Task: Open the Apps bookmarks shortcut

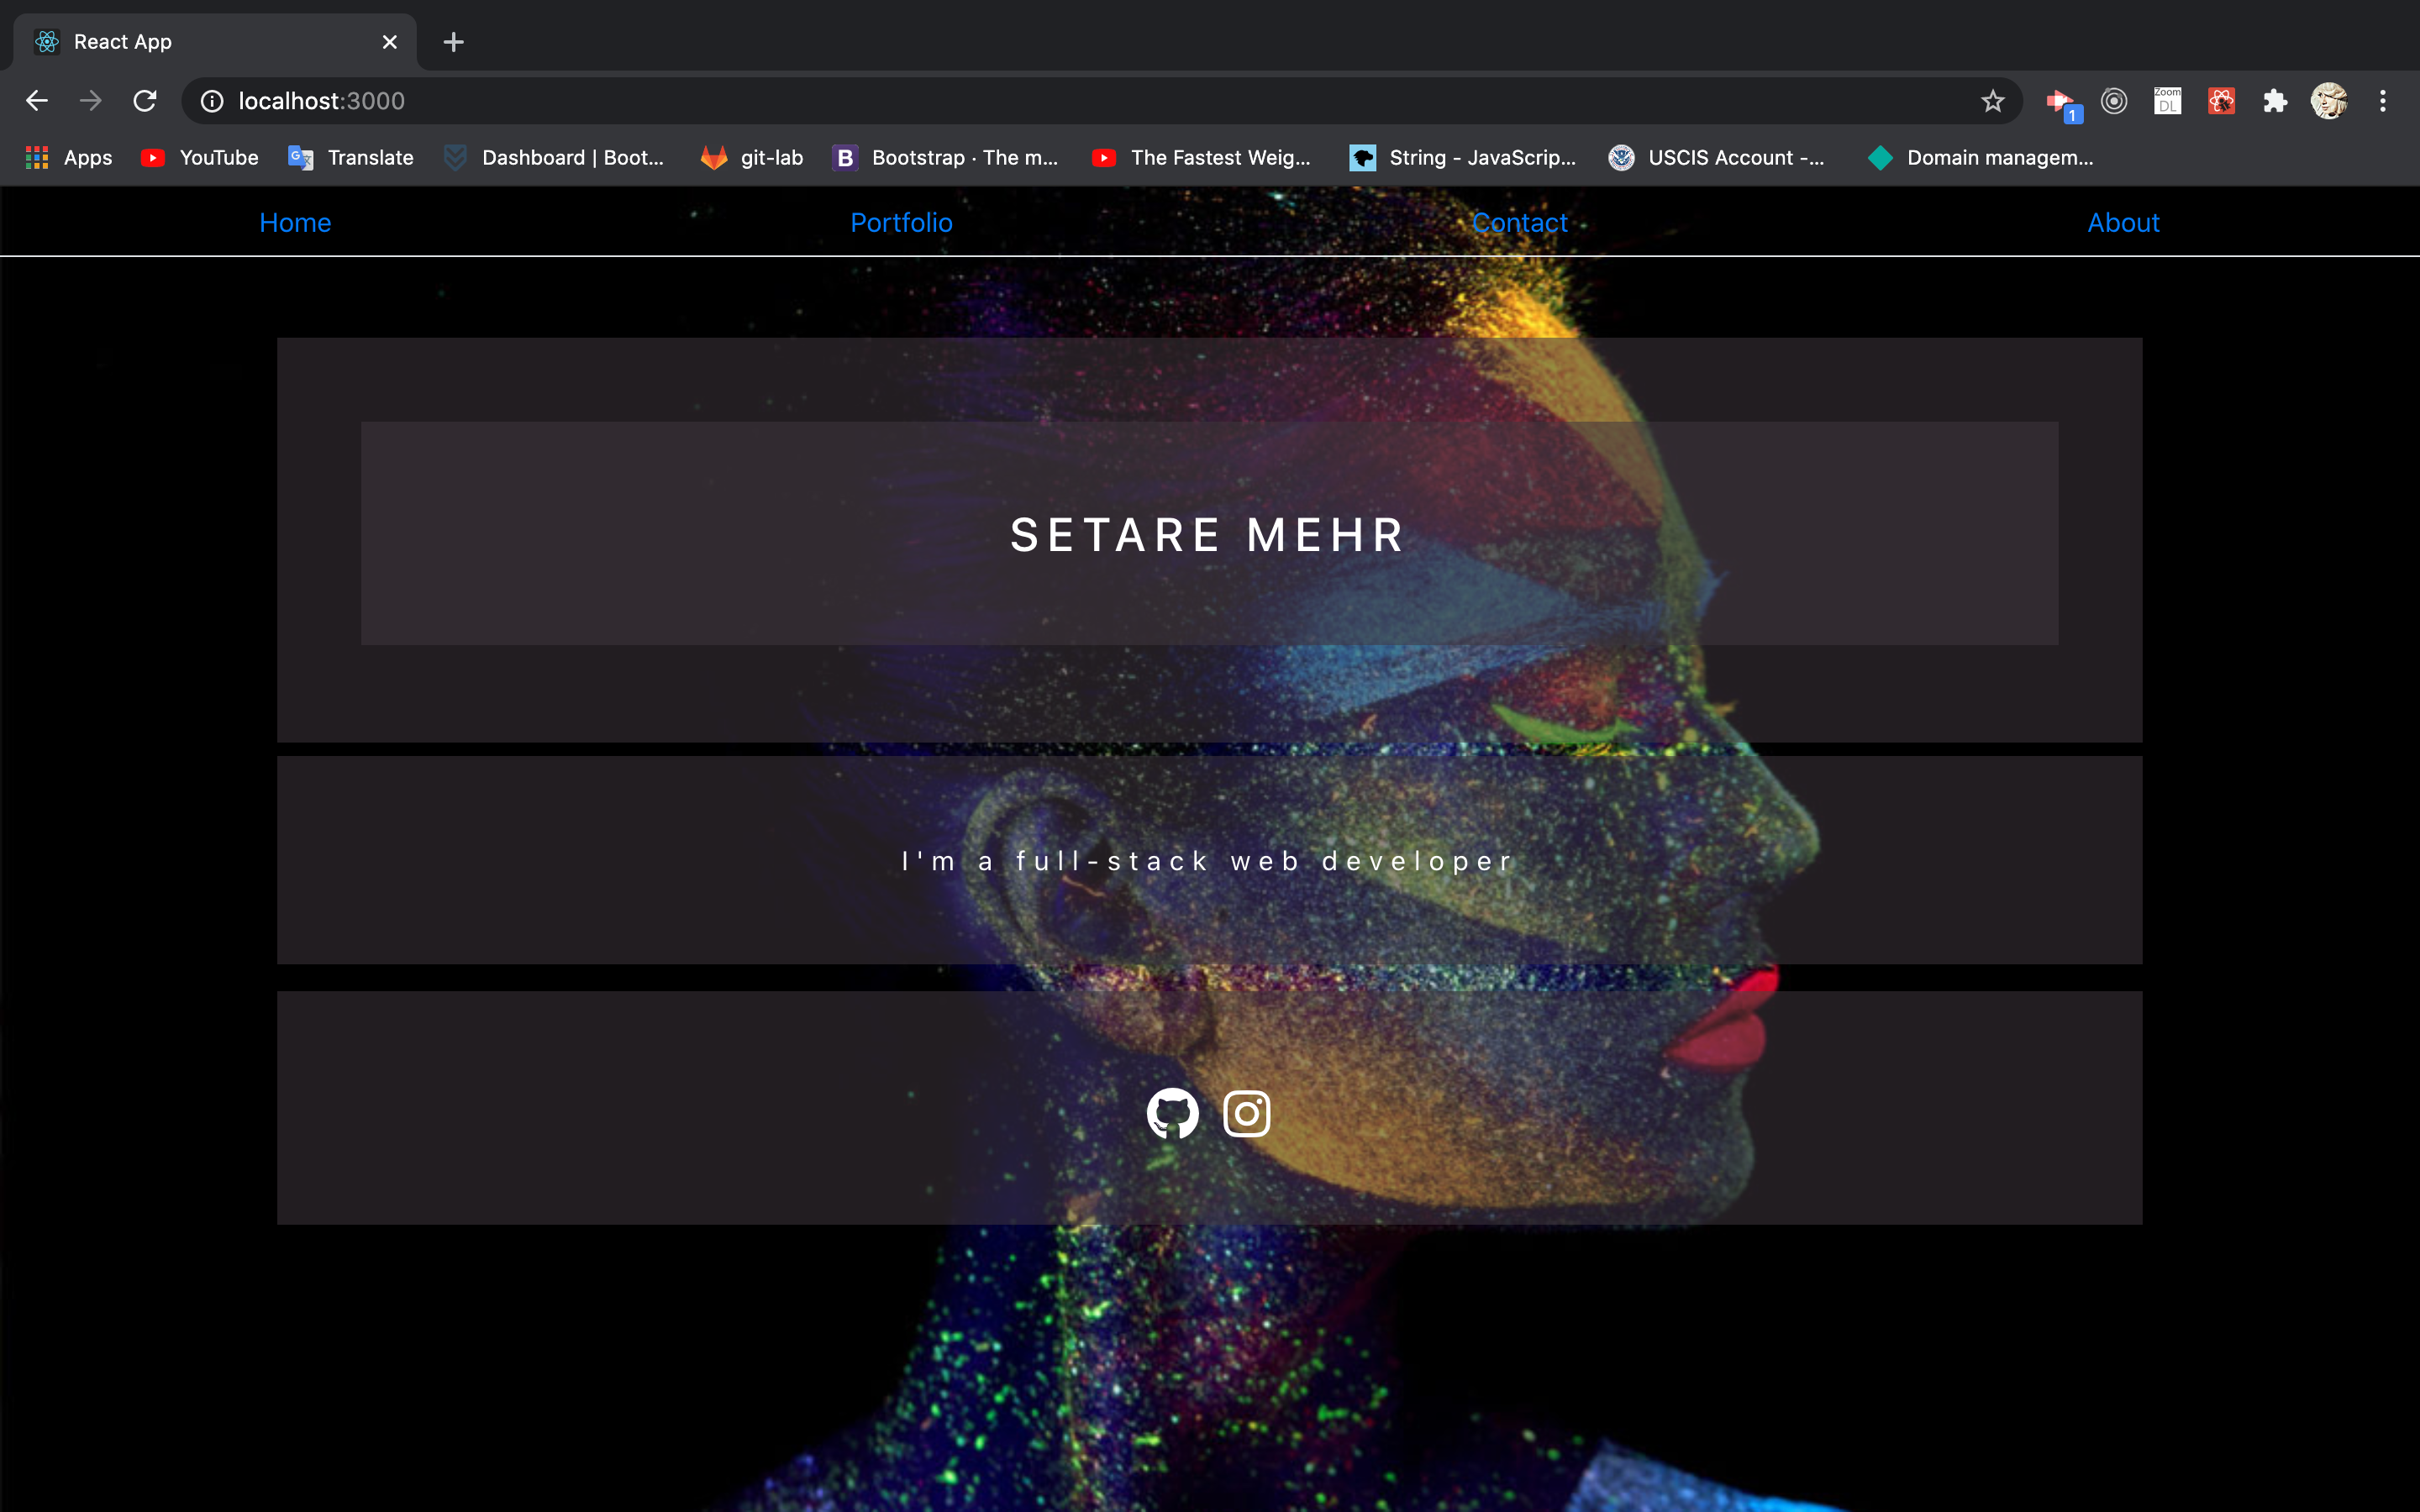Action: click(x=68, y=158)
